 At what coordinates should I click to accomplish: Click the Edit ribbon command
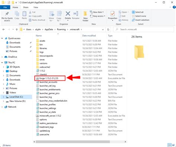pyautogui.click(x=122, y=16)
